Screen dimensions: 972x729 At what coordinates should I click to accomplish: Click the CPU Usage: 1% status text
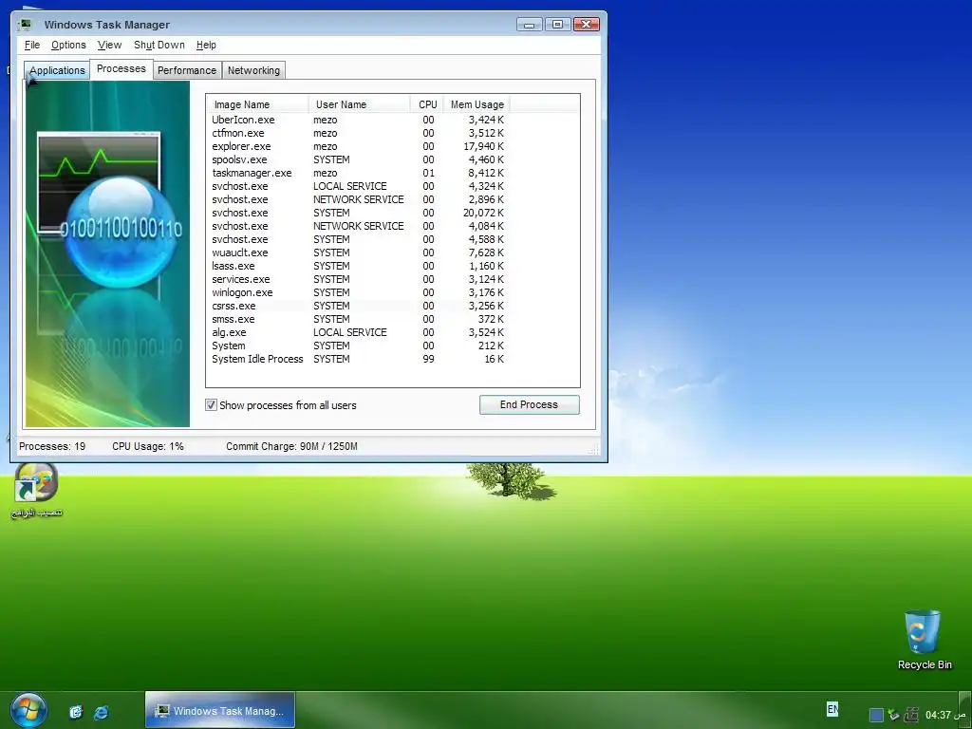[x=148, y=446]
